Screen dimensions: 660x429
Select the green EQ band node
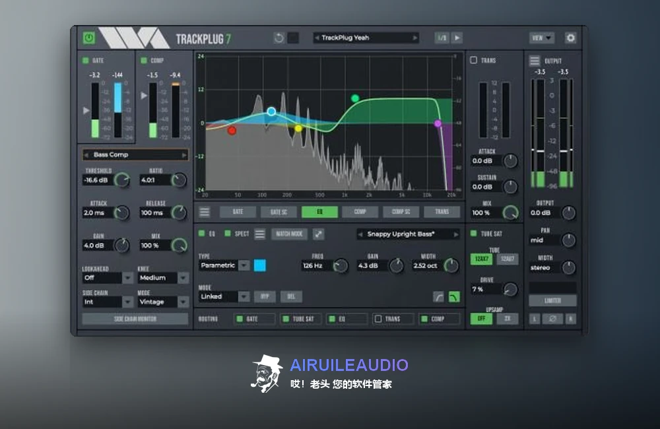tap(355, 98)
